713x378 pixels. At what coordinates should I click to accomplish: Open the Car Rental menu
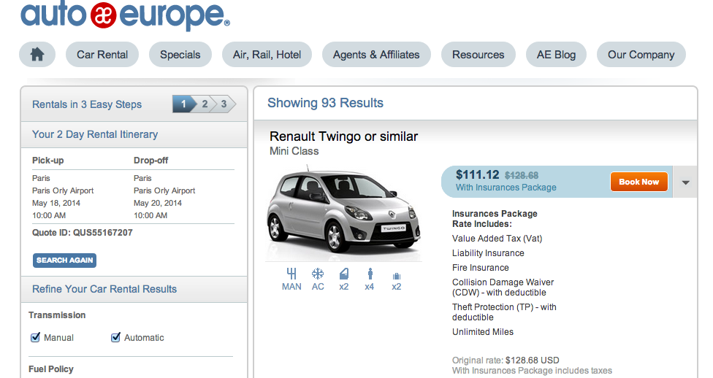coord(102,55)
